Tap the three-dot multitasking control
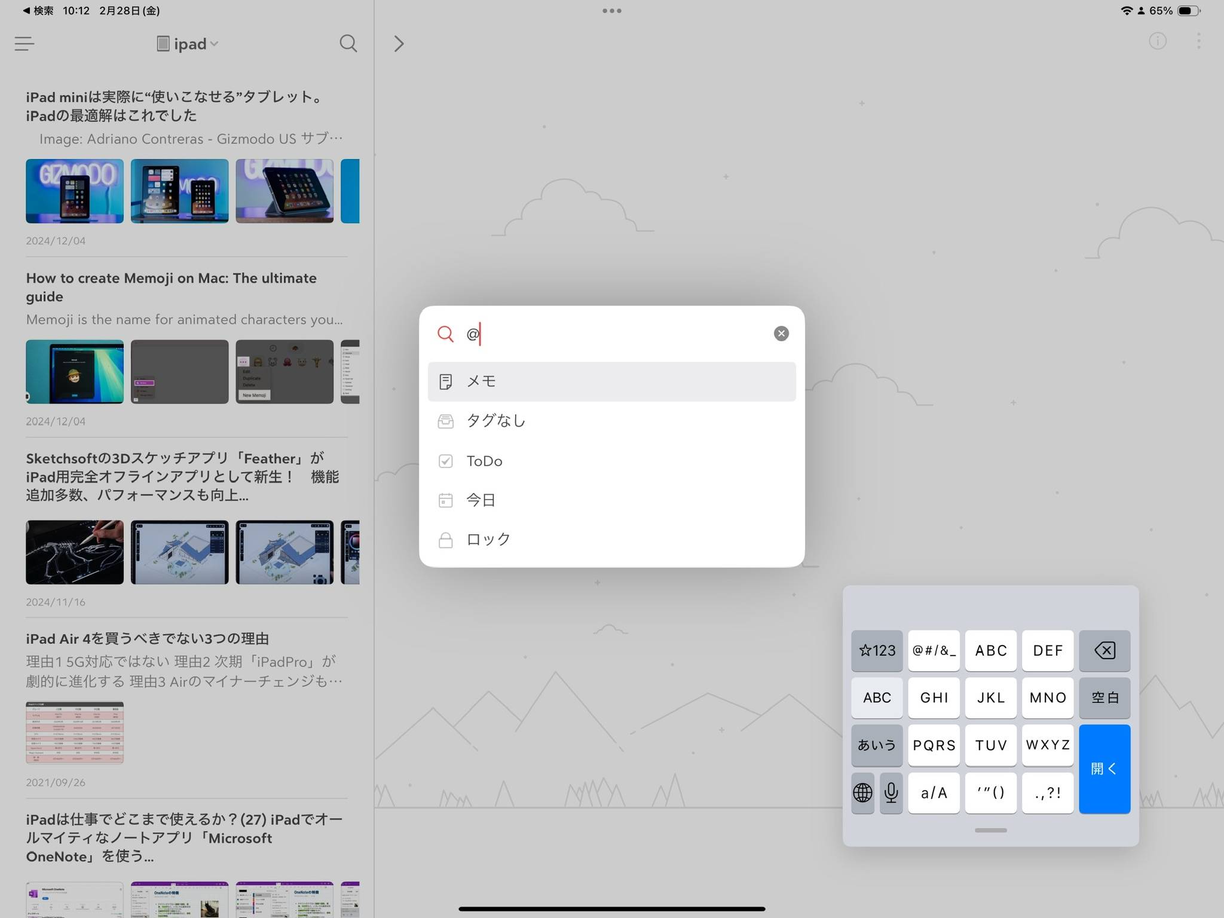The width and height of the screenshot is (1224, 918). click(x=612, y=11)
